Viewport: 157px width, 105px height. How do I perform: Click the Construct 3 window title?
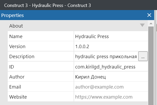coord(47,5)
